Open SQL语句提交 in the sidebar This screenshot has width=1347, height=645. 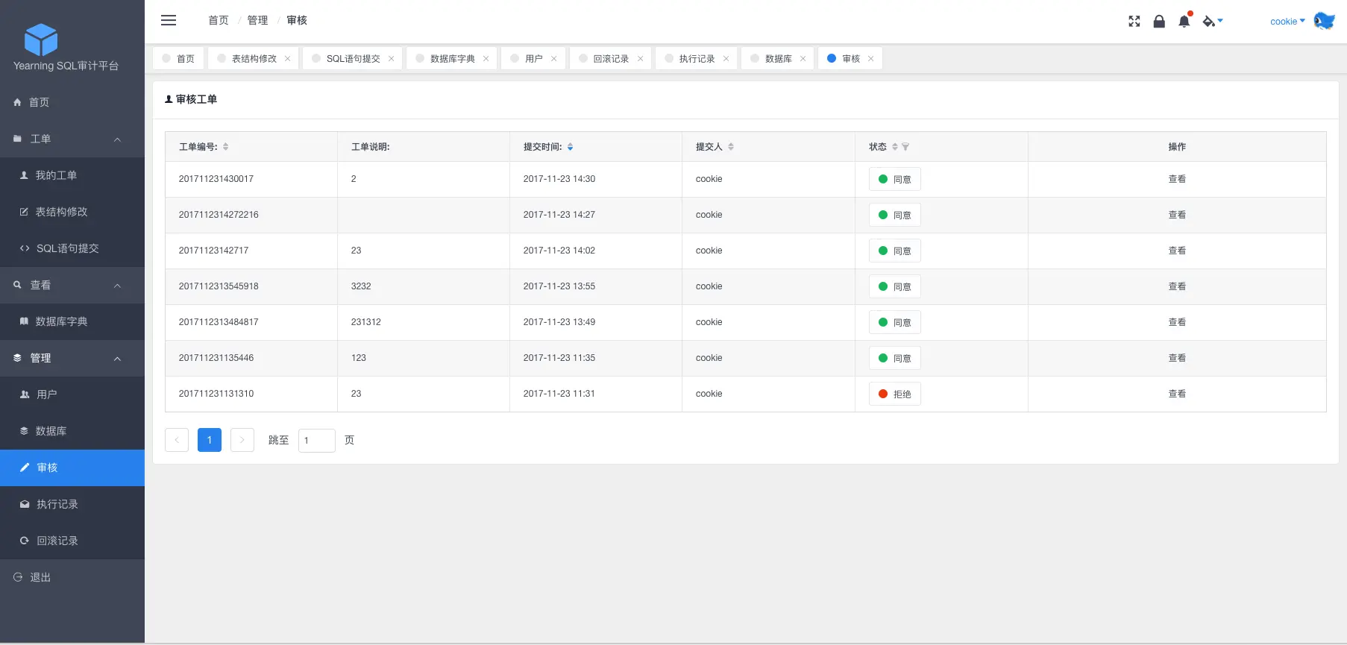(x=72, y=249)
